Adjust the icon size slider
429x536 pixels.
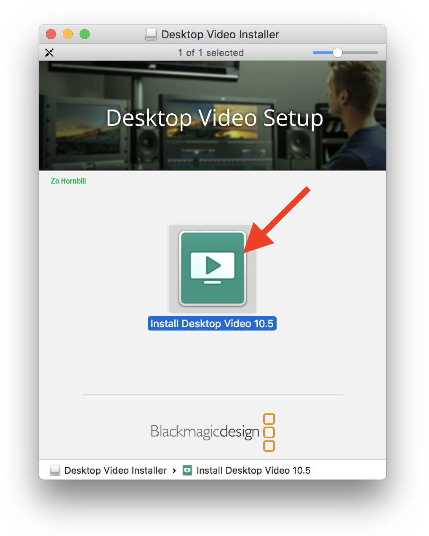[x=345, y=53]
